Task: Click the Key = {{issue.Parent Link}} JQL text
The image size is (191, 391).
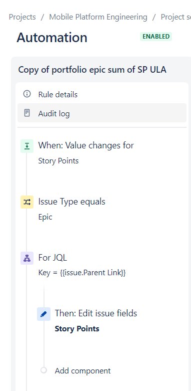Action: pos(82,273)
